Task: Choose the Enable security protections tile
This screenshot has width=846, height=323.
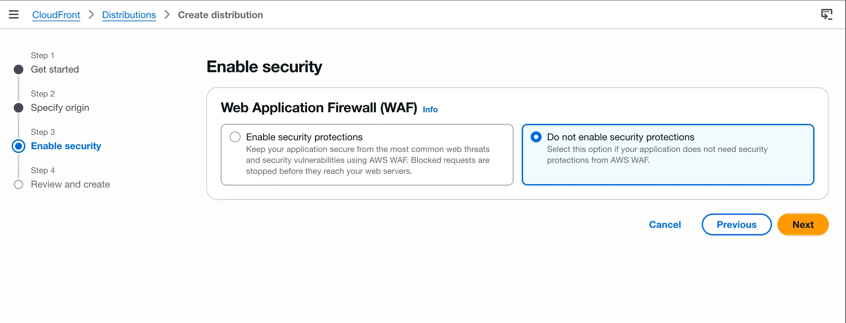Action: point(367,155)
